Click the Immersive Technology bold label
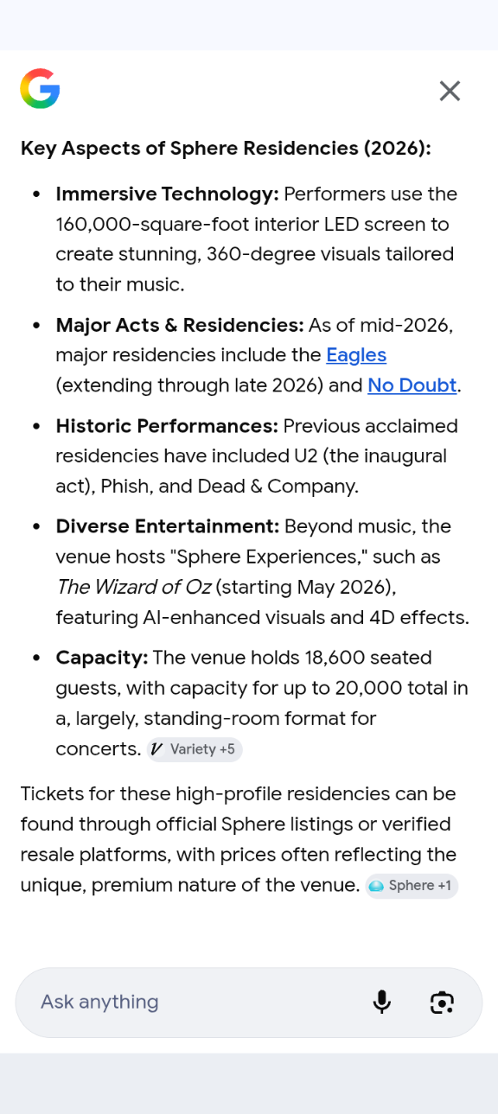The height and width of the screenshot is (1114, 498). click(x=167, y=194)
